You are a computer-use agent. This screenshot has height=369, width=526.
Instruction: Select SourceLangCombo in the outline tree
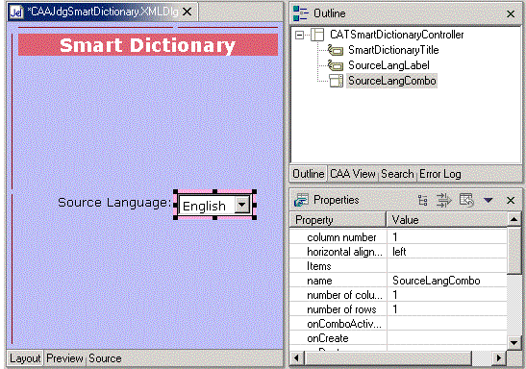coord(391,81)
